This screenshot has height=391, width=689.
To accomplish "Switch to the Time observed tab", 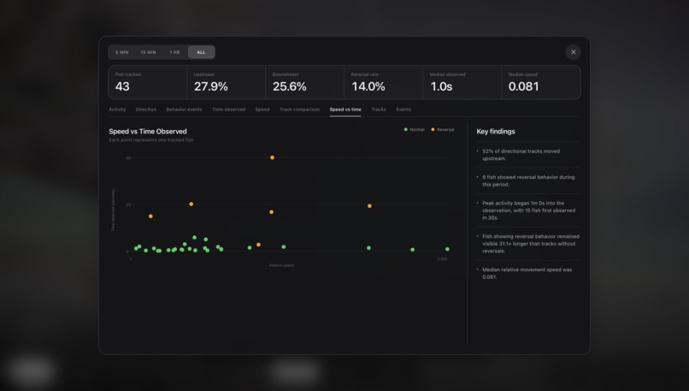I will tap(228, 110).
